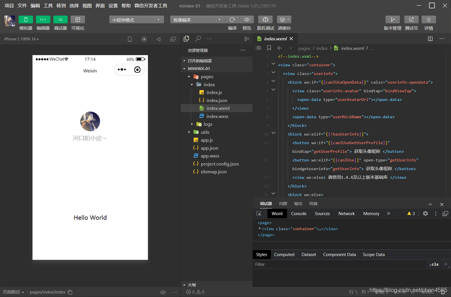Open version management (版本管理)

click(393, 19)
